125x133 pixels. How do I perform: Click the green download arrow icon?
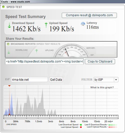[x=9, y=25]
